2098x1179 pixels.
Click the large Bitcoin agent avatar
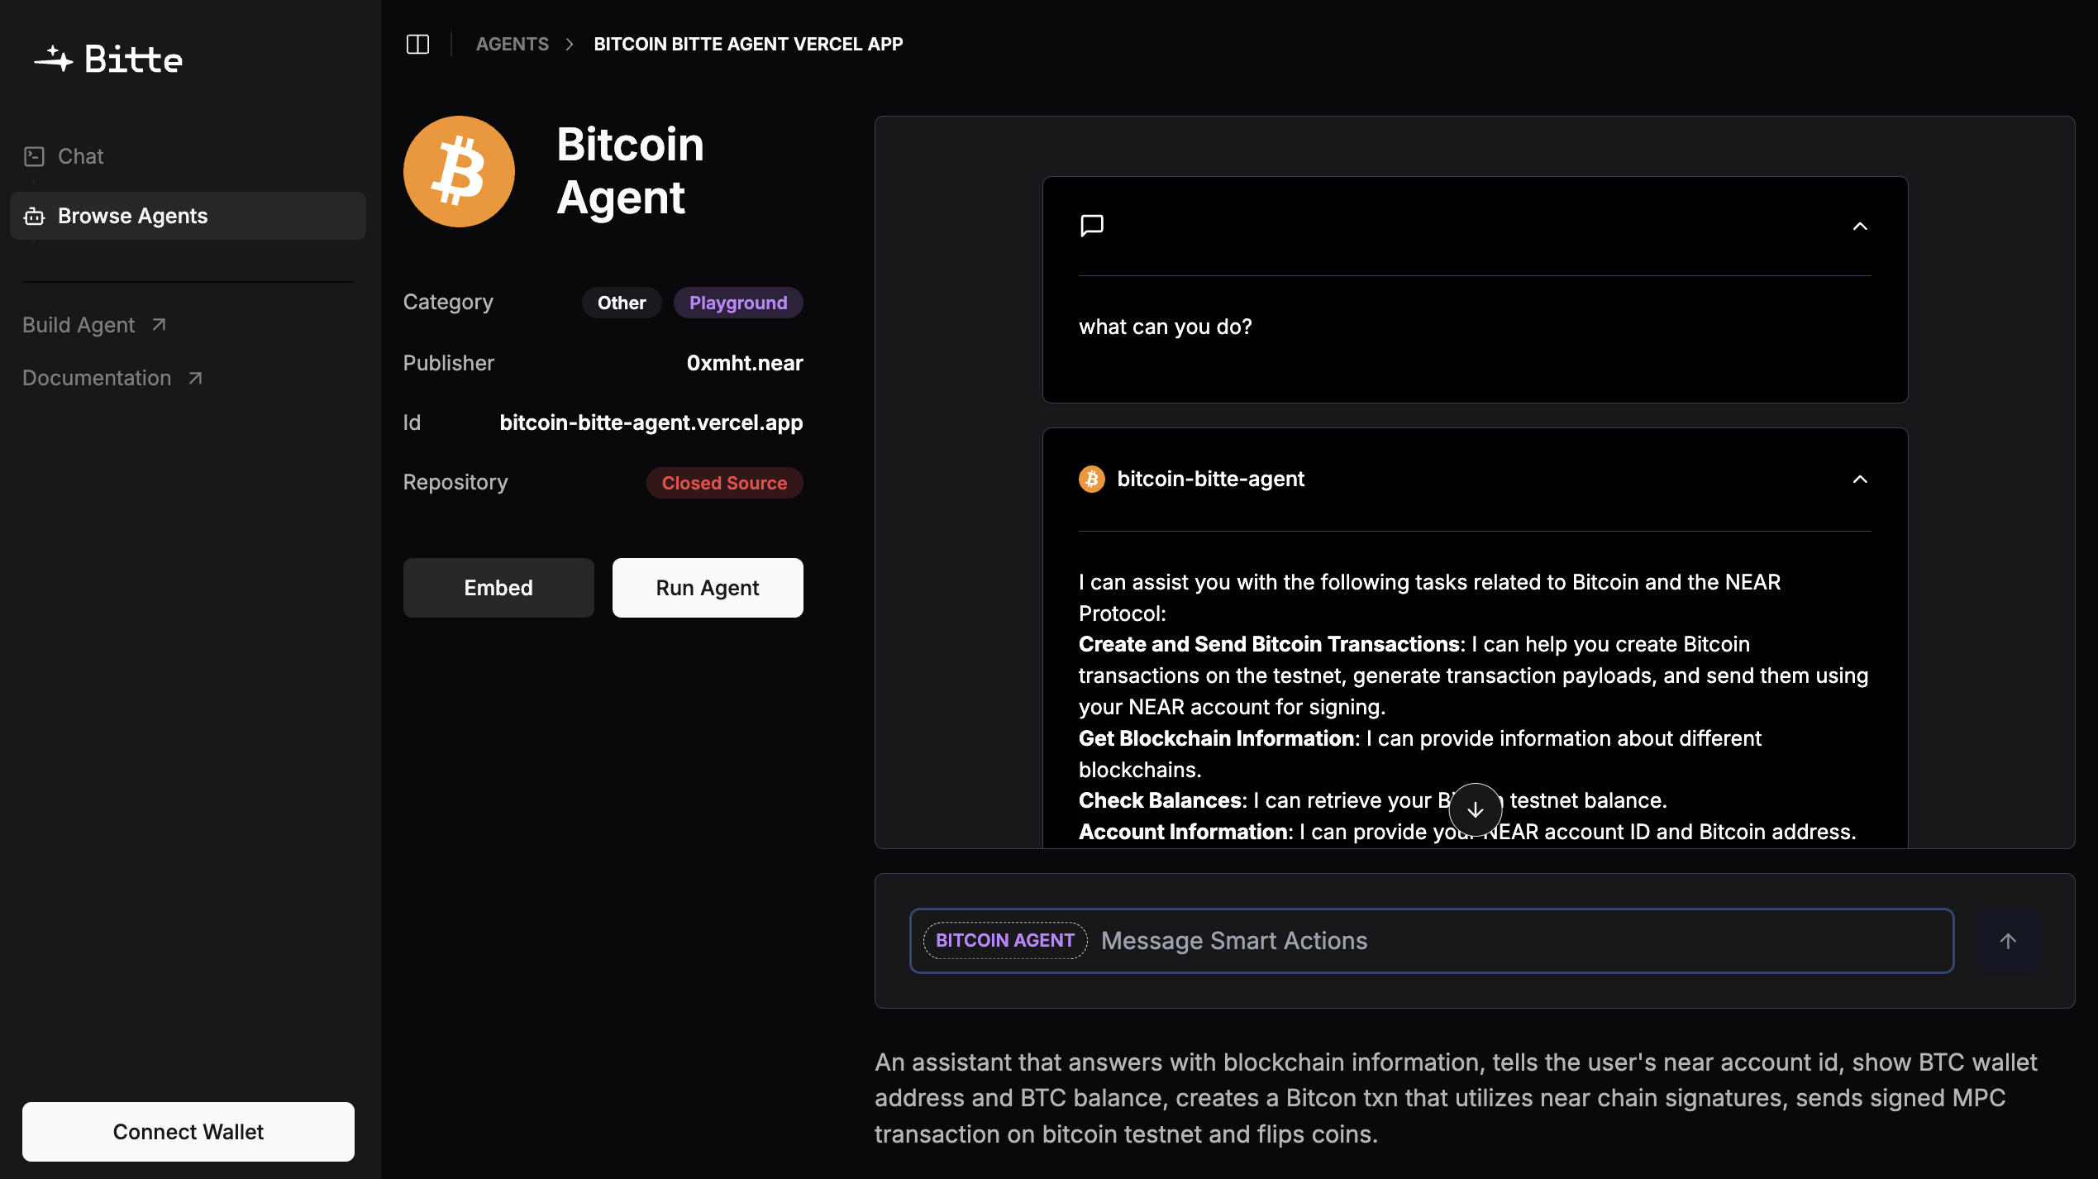[459, 172]
